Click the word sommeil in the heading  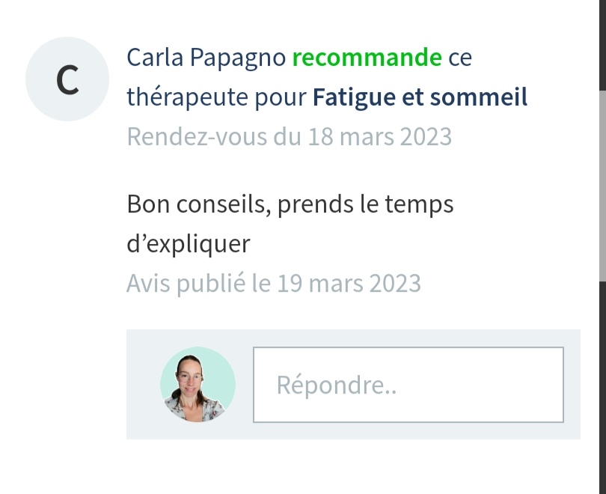click(x=479, y=97)
